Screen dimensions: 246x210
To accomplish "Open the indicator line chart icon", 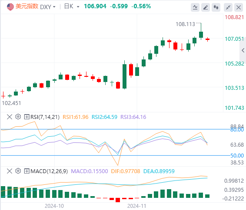I will click(195, 7).
